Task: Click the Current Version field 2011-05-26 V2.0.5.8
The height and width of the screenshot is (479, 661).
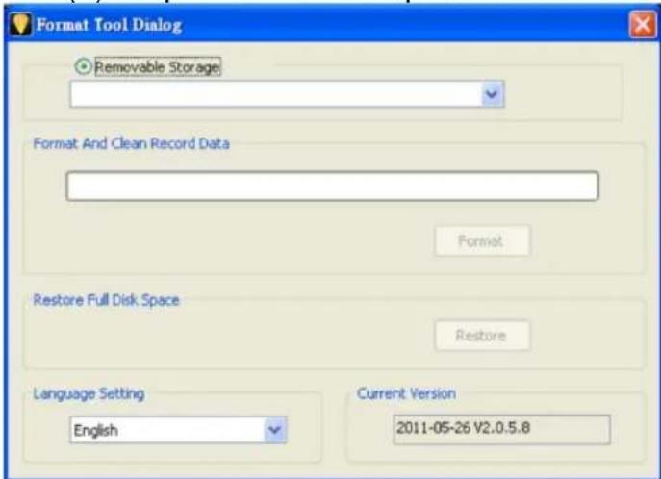Action: 501,429
